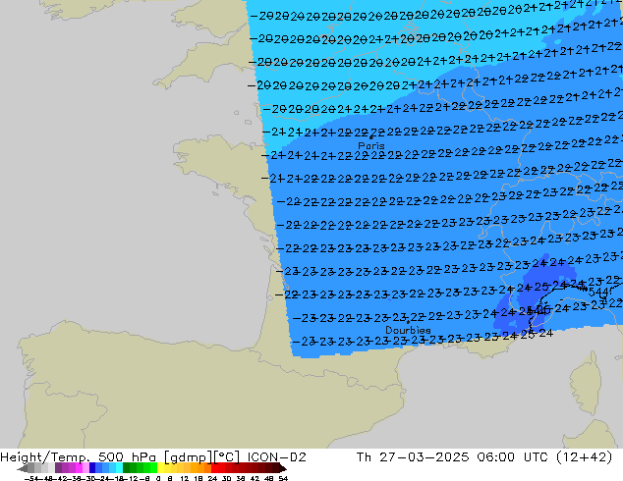Screen dimensions: 623x481
Task: Click the Paris city dot marker
Action: tap(371, 137)
